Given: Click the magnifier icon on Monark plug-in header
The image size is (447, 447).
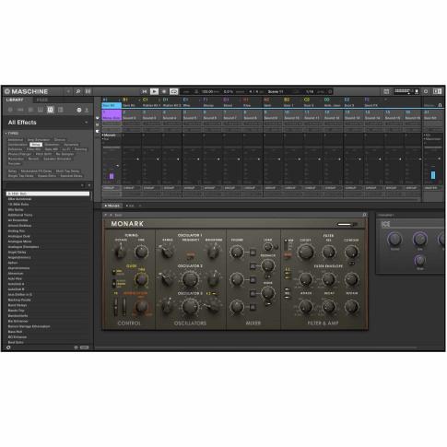Looking at the screenshot, I should point(364,215).
